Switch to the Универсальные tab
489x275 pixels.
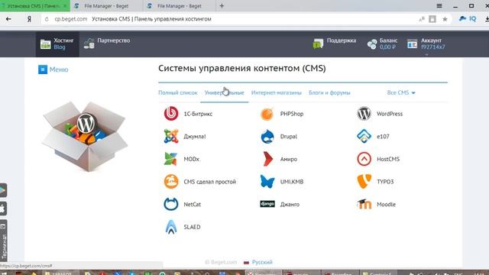[x=224, y=92]
